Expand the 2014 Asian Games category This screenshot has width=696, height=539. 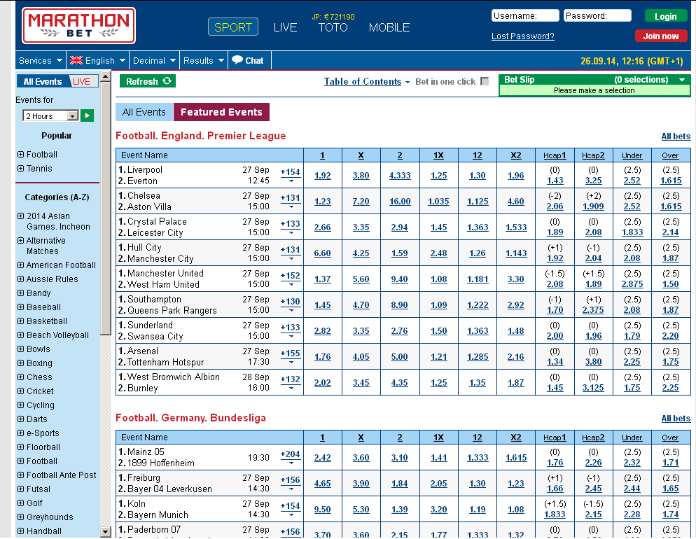coord(20,216)
